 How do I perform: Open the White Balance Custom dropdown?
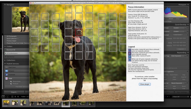tap(179, 31)
